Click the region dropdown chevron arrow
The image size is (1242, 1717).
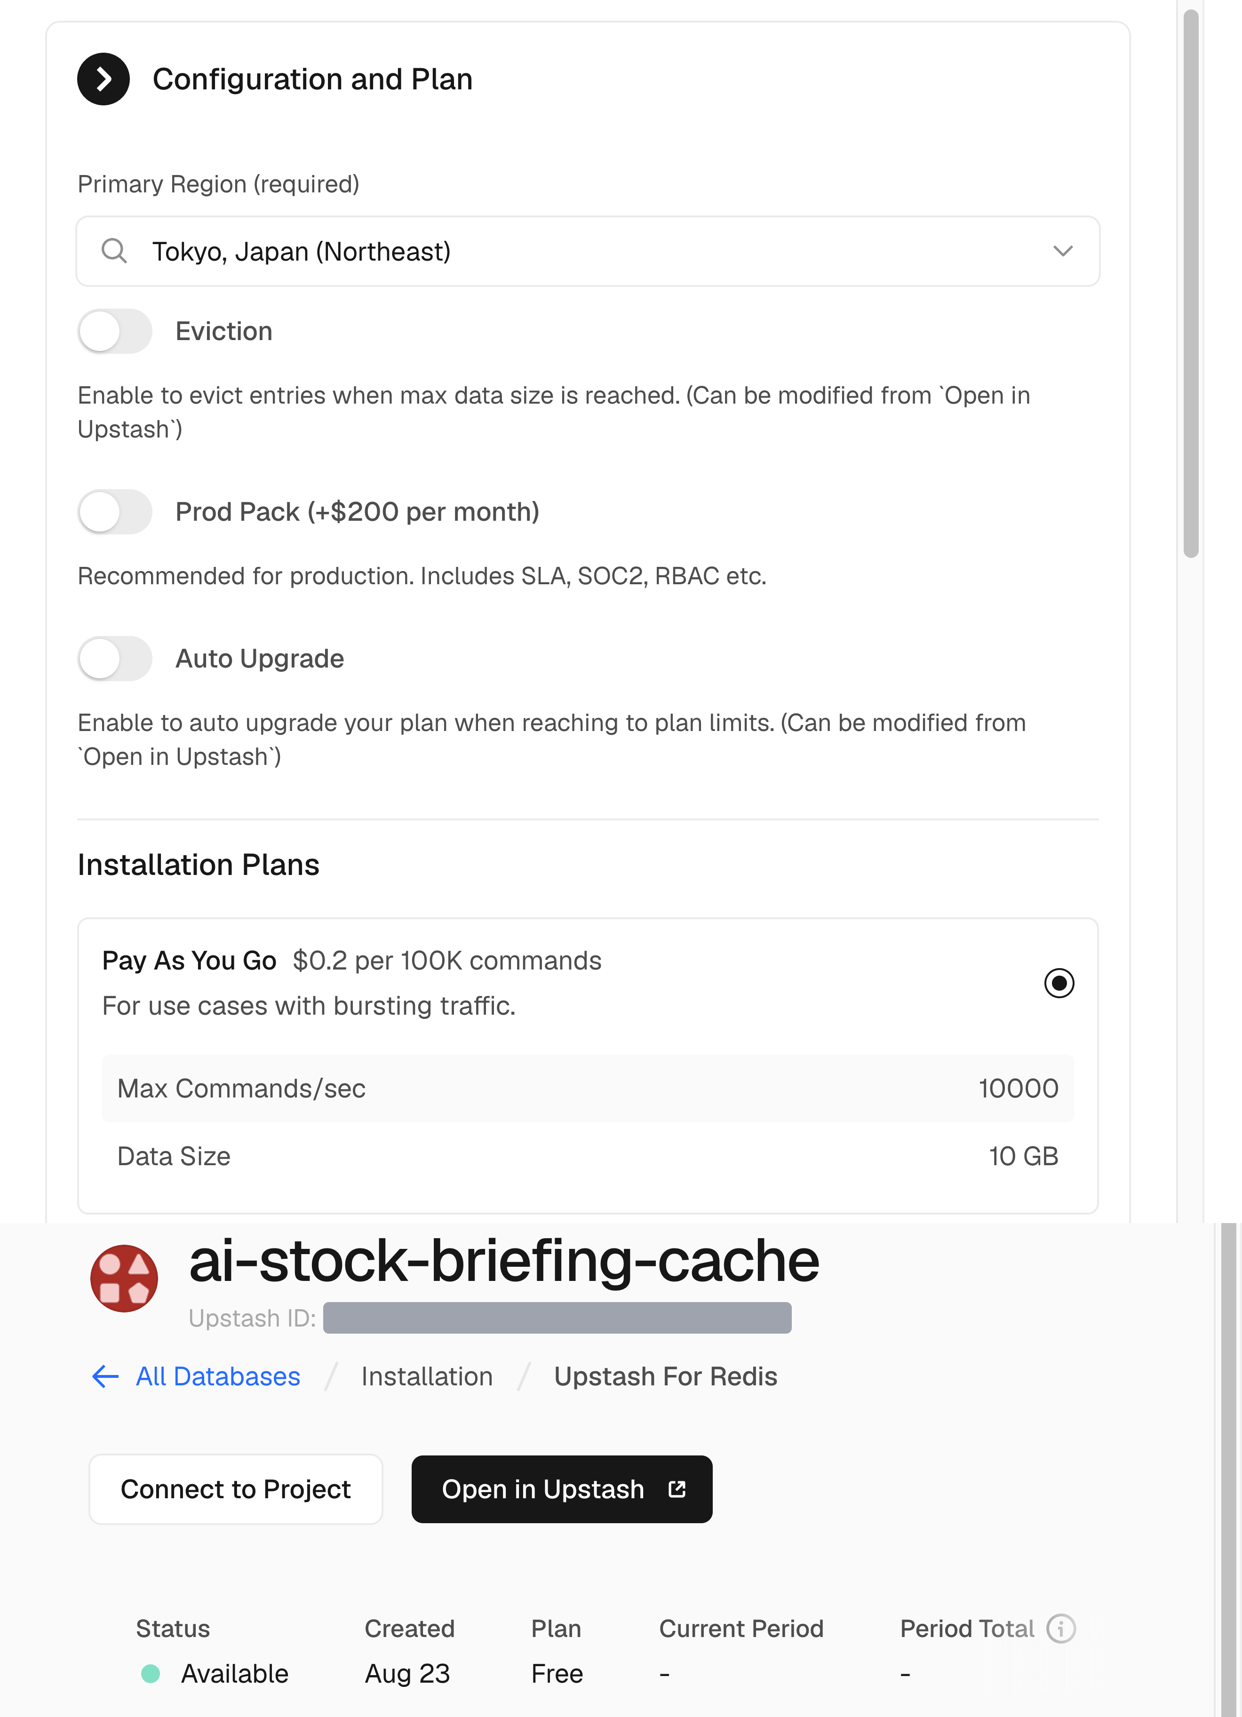coord(1062,251)
